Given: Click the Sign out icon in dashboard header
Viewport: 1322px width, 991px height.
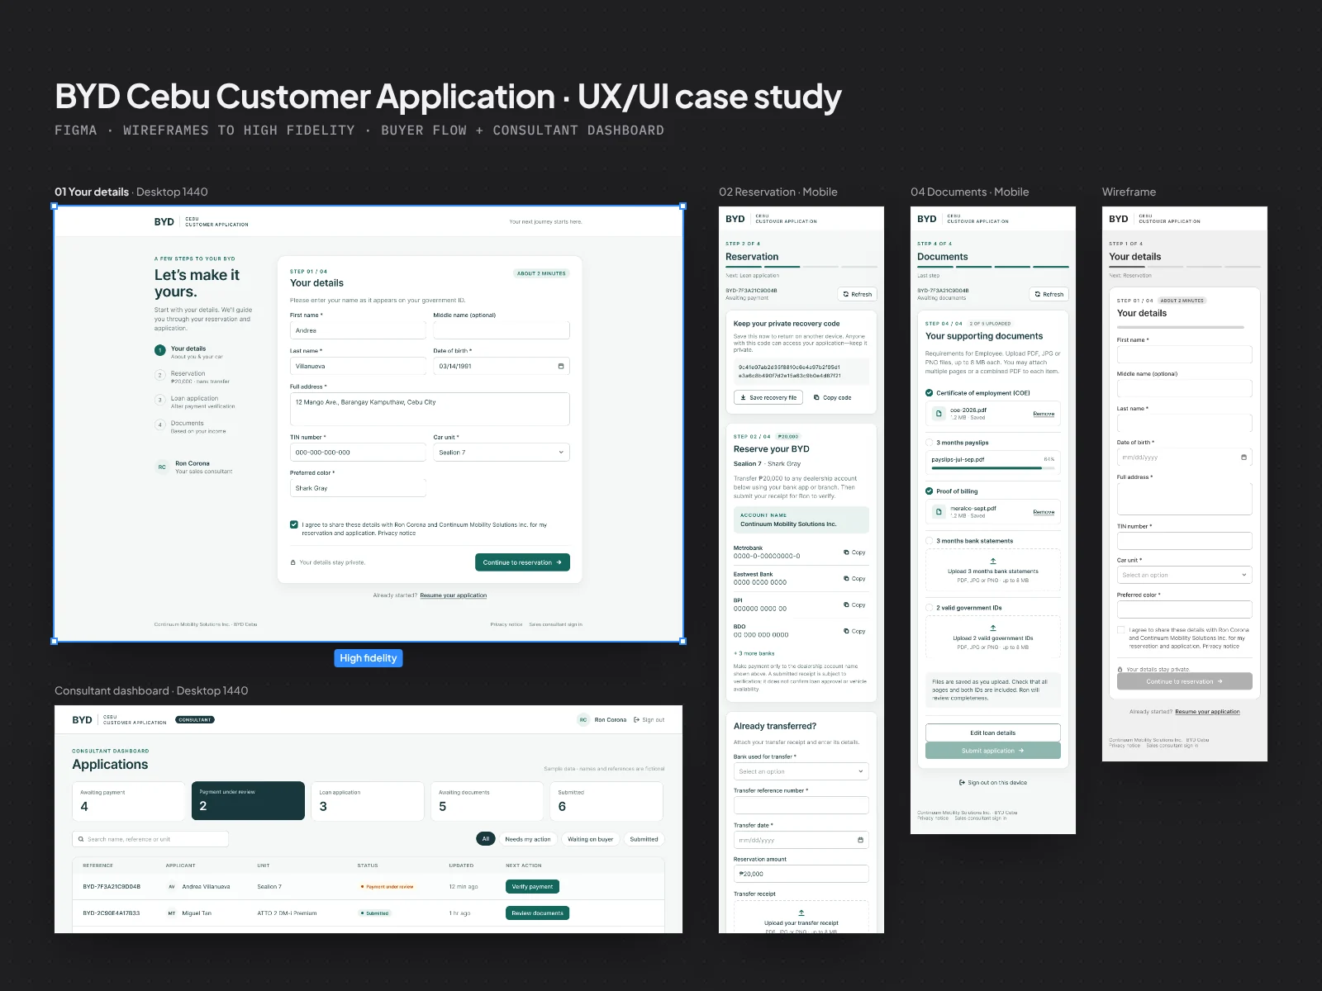Looking at the screenshot, I should pos(637,719).
